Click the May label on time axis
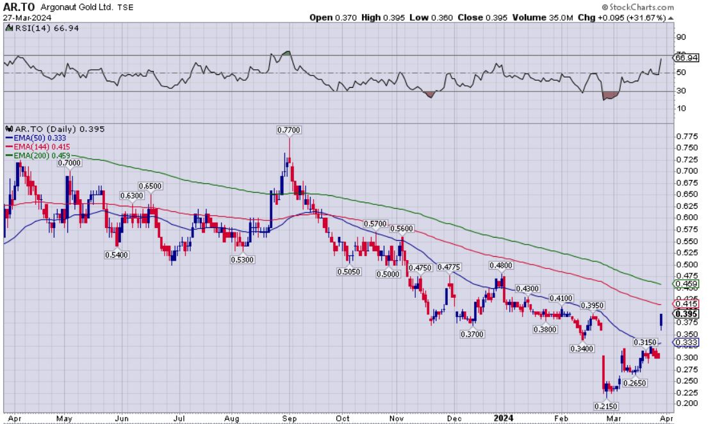Viewport: 708px width, 424px height. point(64,419)
